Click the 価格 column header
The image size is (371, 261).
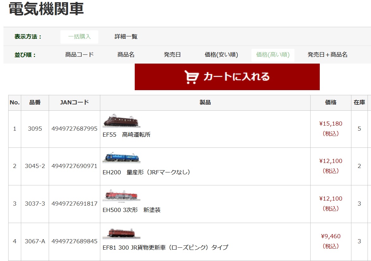point(331,103)
